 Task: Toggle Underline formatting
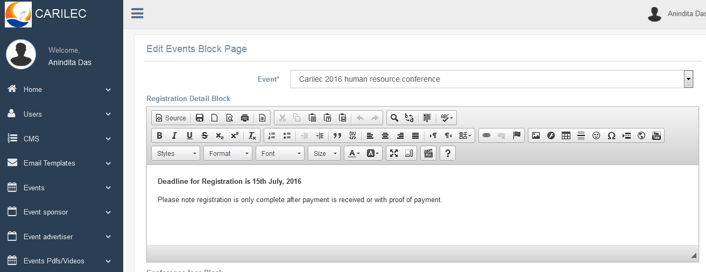[189, 135]
